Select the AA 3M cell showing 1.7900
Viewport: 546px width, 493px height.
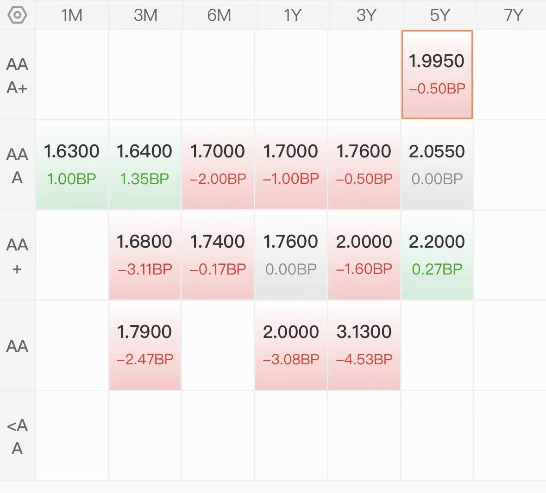point(144,345)
